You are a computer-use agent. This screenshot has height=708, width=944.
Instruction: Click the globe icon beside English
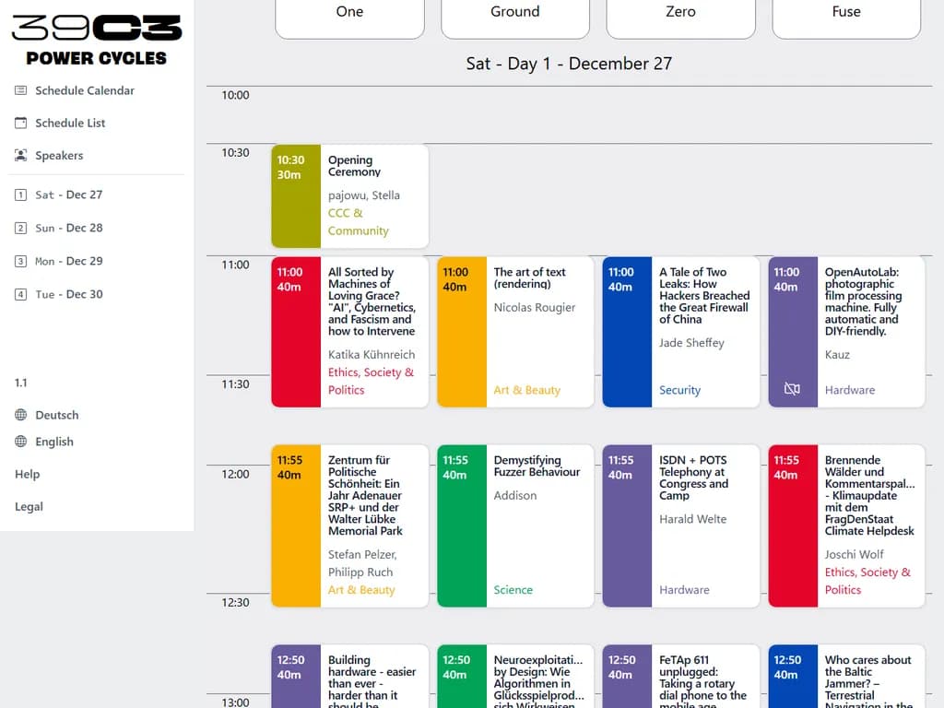[21, 442]
